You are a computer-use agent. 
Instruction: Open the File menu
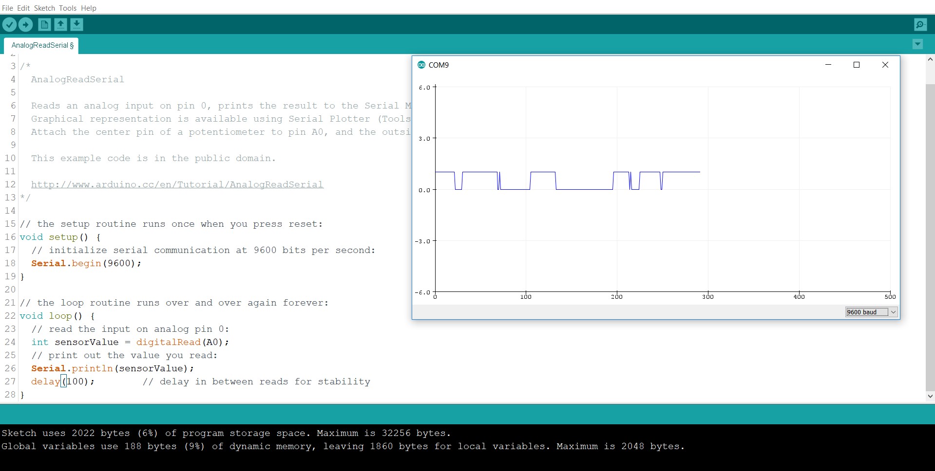click(x=7, y=8)
